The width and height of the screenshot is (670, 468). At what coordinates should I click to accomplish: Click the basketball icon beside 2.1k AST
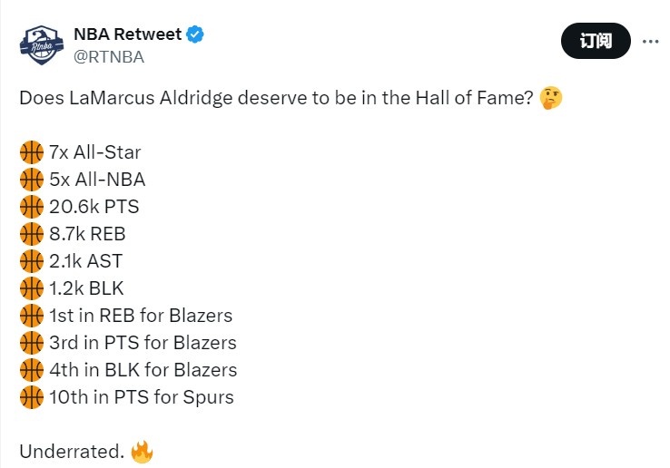[31, 261]
